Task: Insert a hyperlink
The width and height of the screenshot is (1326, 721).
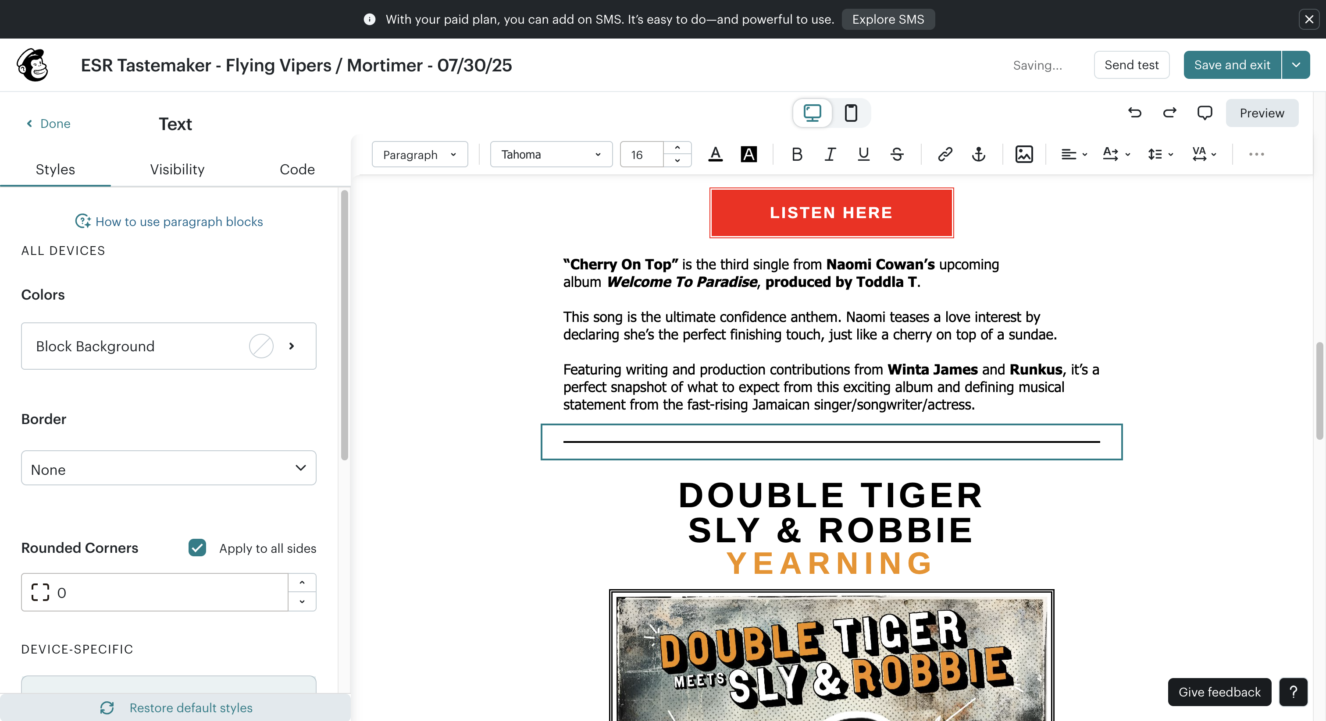Action: 945,154
